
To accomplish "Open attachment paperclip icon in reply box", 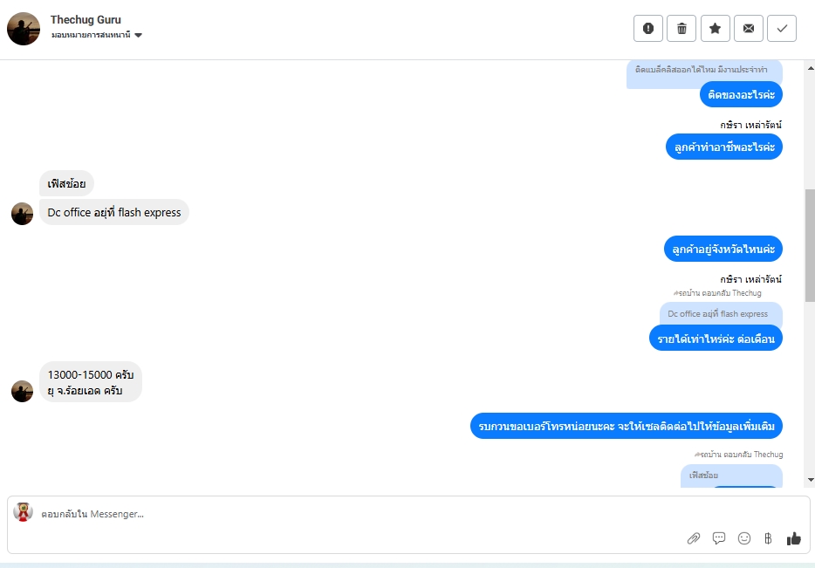I will click(694, 538).
